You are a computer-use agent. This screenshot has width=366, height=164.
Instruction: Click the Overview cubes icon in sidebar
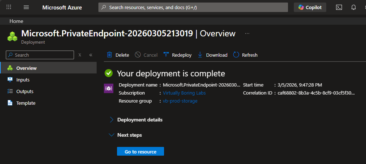click(10, 68)
